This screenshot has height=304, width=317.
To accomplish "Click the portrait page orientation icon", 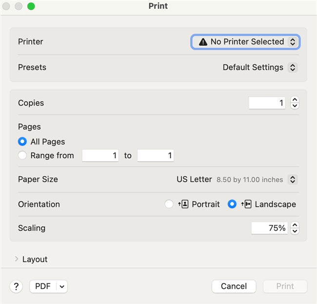I will [183, 204].
